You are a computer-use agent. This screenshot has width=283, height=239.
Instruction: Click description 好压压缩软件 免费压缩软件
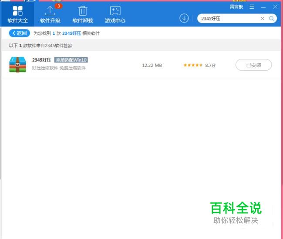click(x=59, y=68)
